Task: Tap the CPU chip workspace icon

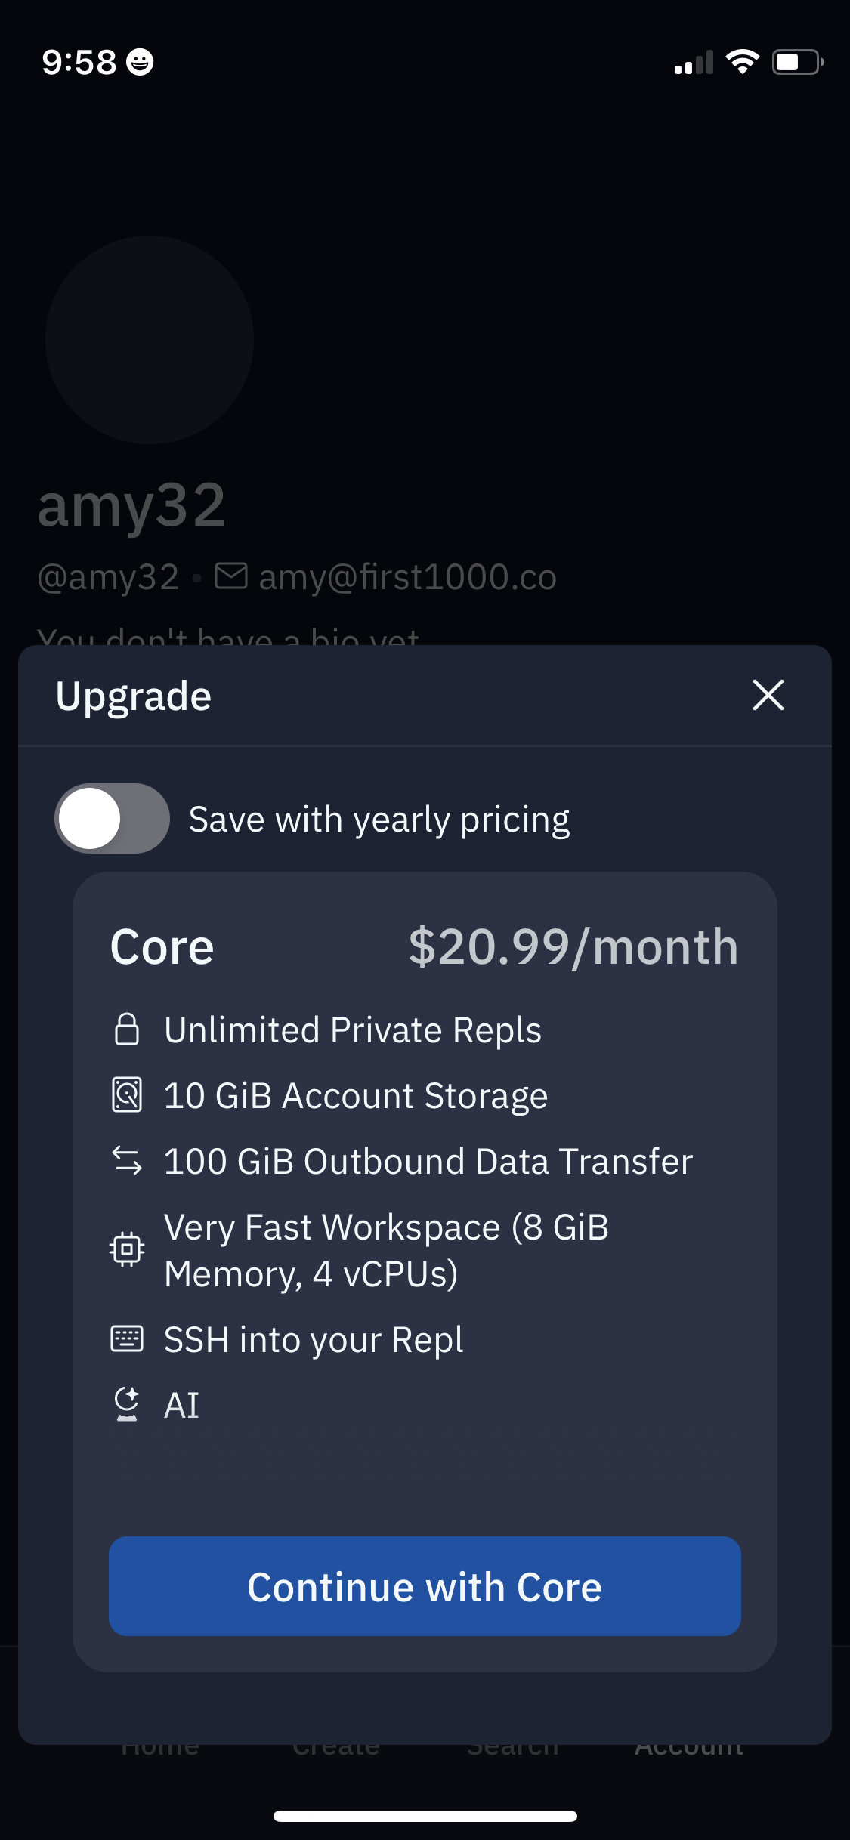Action: (127, 1249)
